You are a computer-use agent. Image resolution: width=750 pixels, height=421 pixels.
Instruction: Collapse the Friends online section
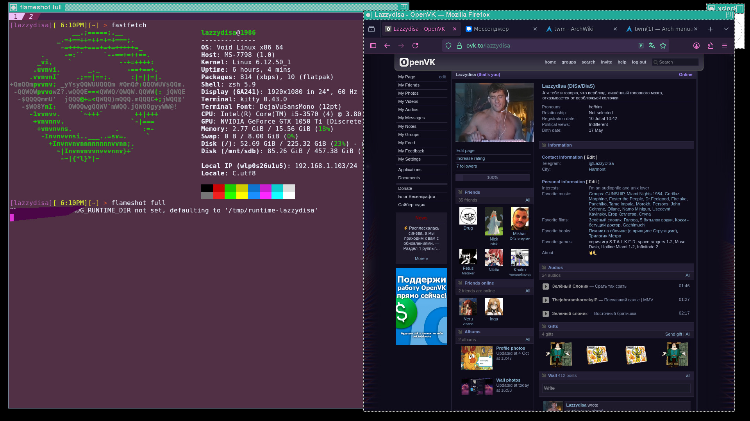click(x=460, y=283)
